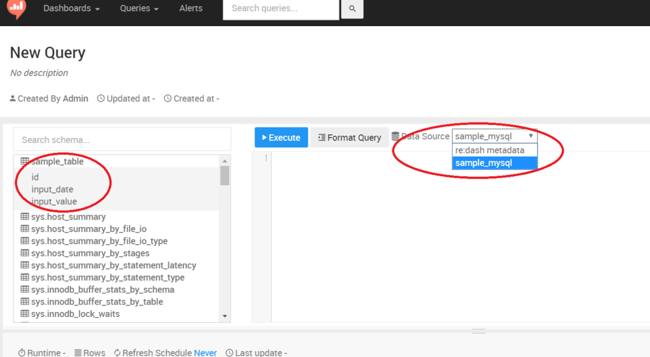Select sample_mysql in dropdown list
This screenshot has width=650, height=357.
[x=494, y=163]
